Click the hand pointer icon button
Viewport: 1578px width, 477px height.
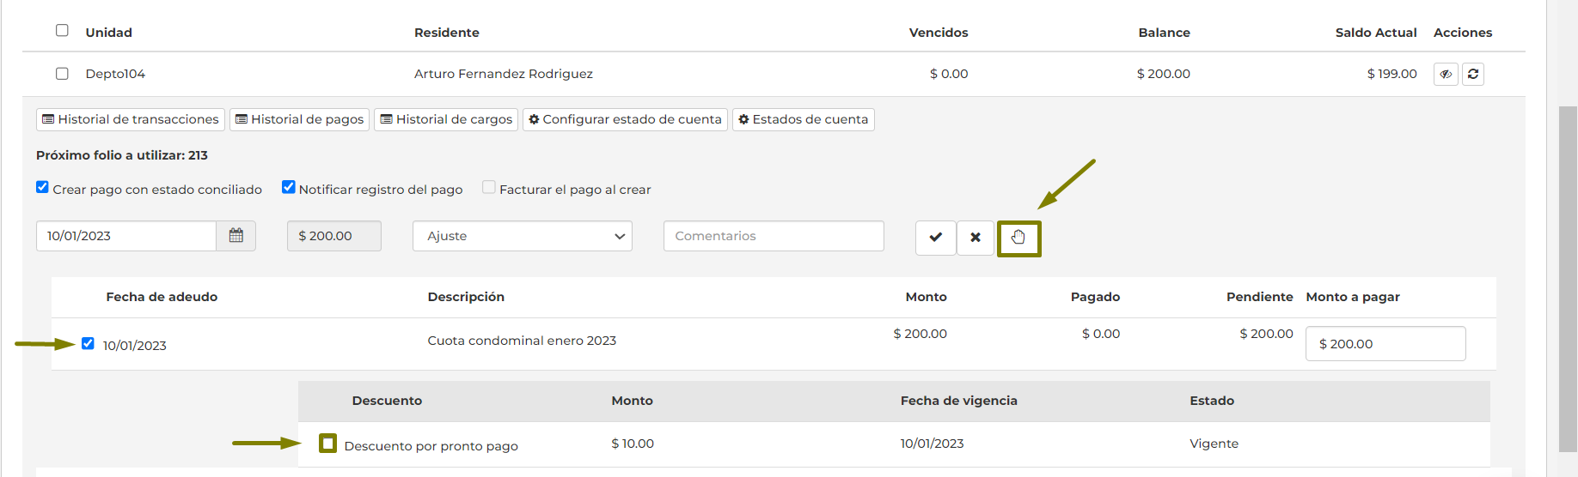click(x=1018, y=238)
